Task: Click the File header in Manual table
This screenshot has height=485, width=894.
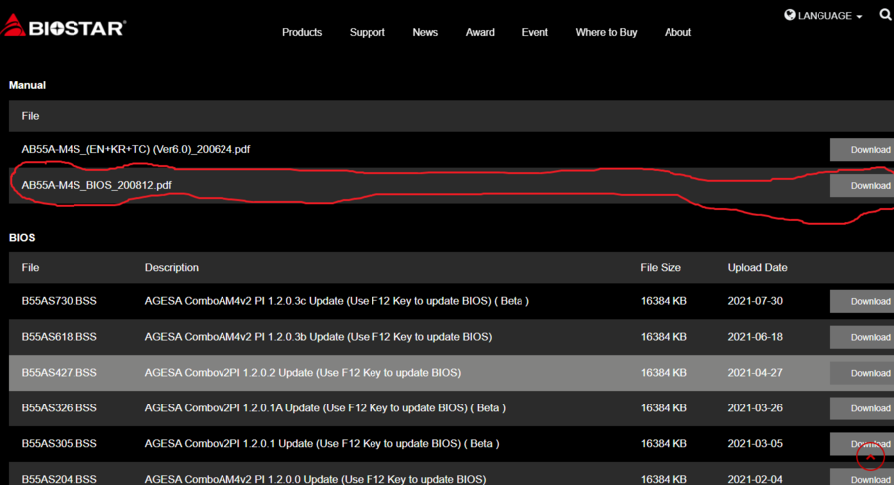Action: click(30, 116)
